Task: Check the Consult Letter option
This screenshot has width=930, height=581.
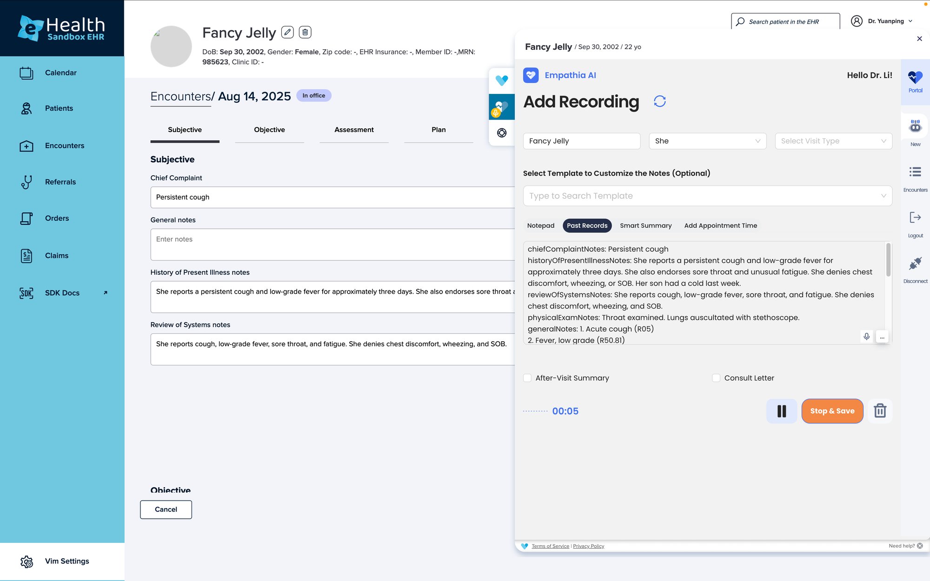Action: [716, 378]
